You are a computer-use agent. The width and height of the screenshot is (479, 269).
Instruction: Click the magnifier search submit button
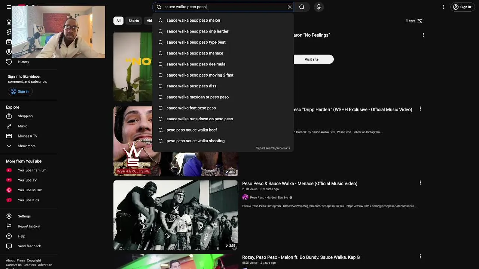tap(302, 7)
